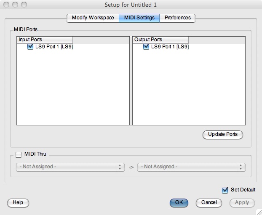Enable the MIDI Thru checkbox
262x215 pixels.
19,155
